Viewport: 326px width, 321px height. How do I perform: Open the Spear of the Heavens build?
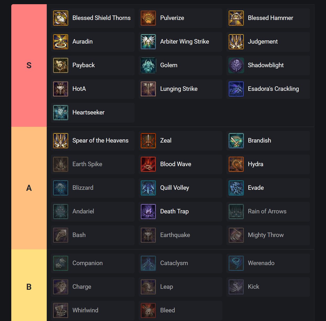(x=100, y=141)
